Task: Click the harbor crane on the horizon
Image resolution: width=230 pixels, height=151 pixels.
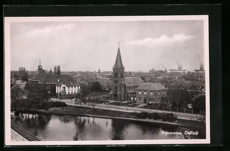Action: [x=179, y=66]
